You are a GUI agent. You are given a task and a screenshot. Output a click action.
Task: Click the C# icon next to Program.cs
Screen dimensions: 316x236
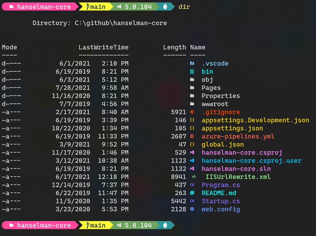click(192, 185)
